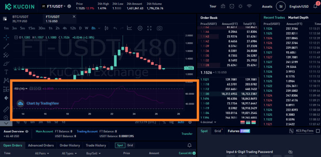Open the price alert alarm clock icon
This screenshot has width=321, height=157.
tap(232, 6)
